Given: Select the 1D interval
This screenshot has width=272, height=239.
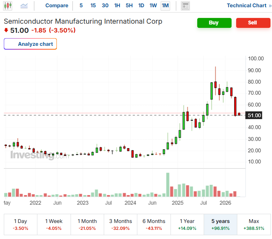Looking at the screenshot, I should click(141, 6).
